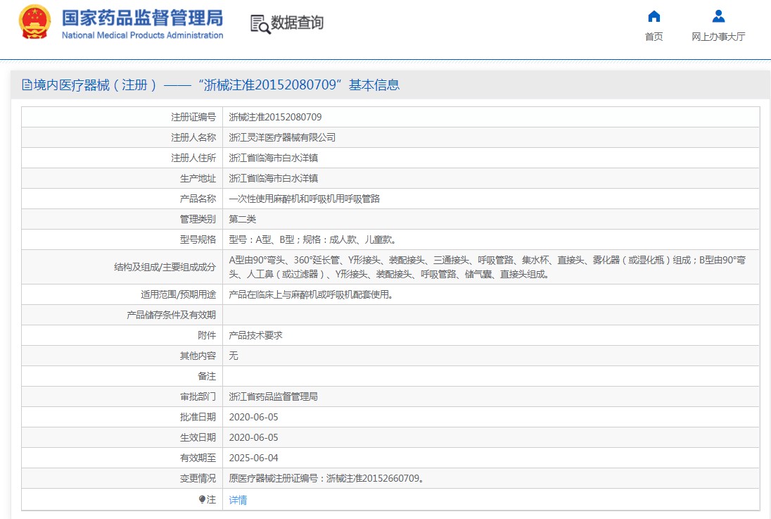Click the document icon beside 境内医疗器械 title
771x519 pixels.
27,85
